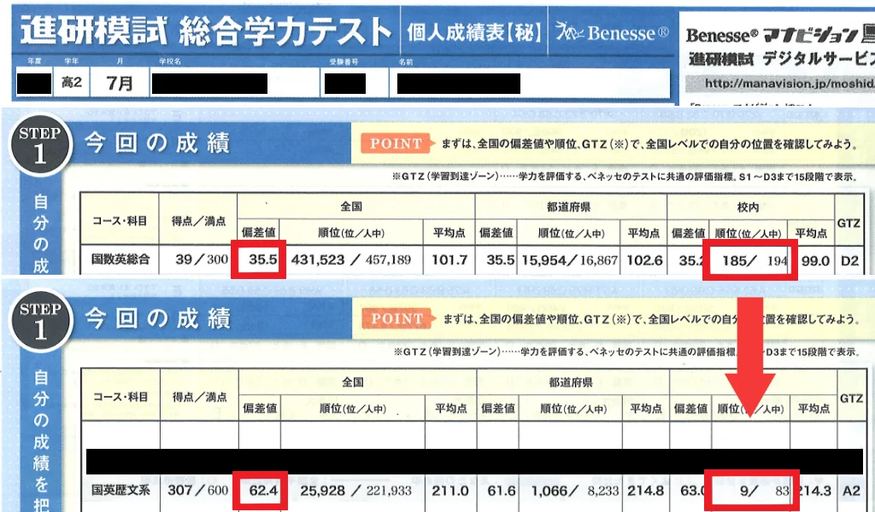
Task: Click 全国 header in 国数英総合 table
Action: point(351,207)
